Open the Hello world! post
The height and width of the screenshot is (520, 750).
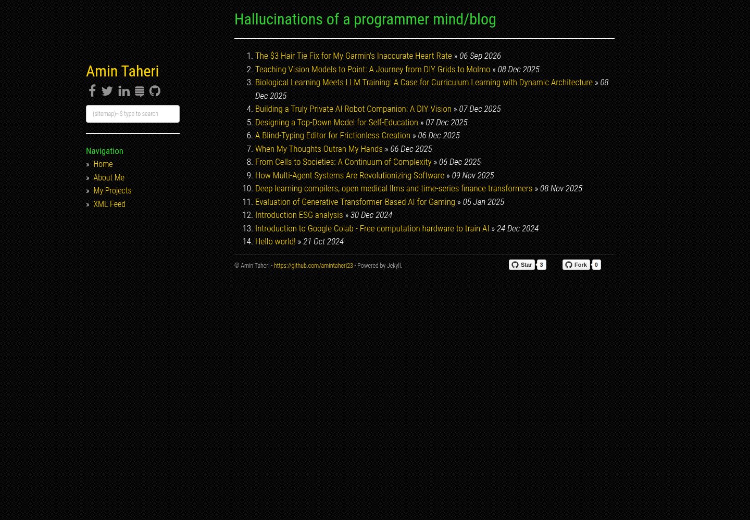pos(275,241)
